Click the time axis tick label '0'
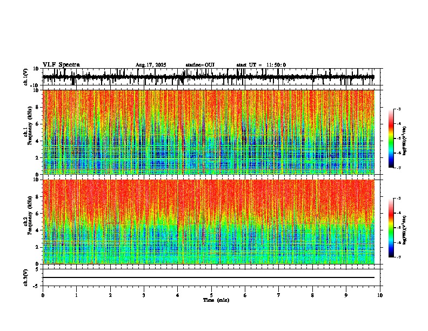This screenshot has width=428, height=331. 43,295
